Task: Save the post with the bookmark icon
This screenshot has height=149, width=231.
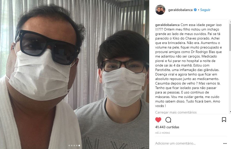Action: [224, 119]
